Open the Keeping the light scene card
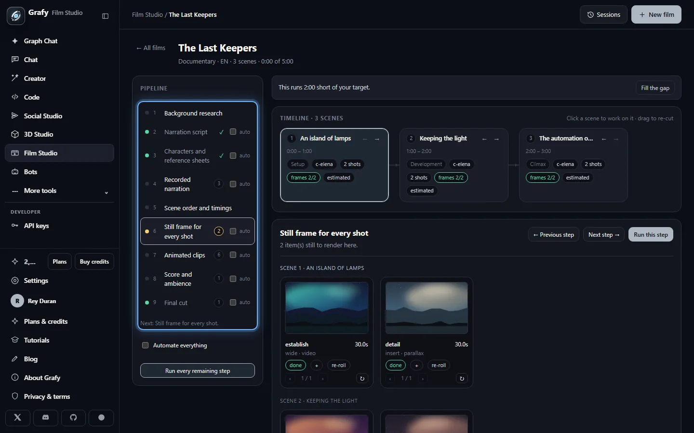The width and height of the screenshot is (694, 433). (454, 165)
